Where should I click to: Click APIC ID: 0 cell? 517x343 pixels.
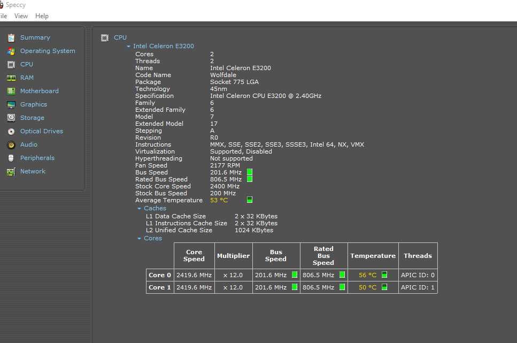(418, 275)
